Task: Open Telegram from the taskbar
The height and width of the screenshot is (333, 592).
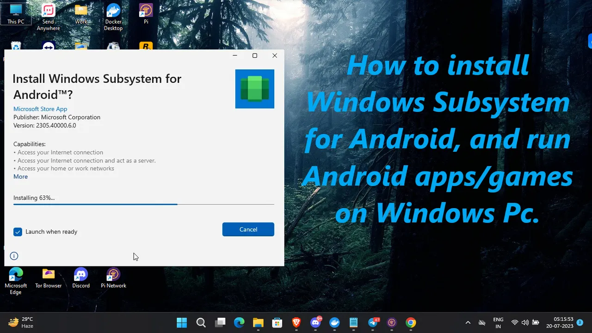Action: pos(373,322)
